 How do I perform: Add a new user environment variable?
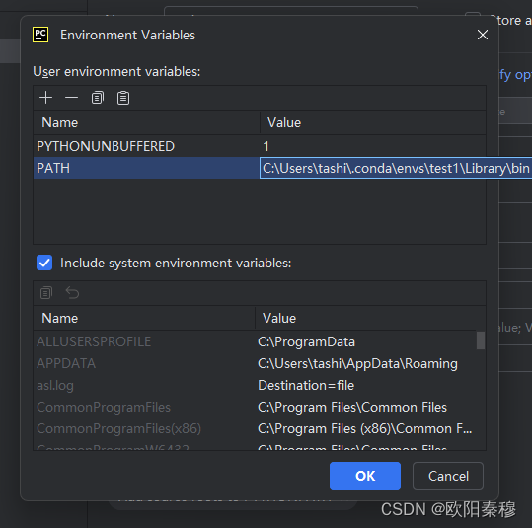tap(45, 98)
